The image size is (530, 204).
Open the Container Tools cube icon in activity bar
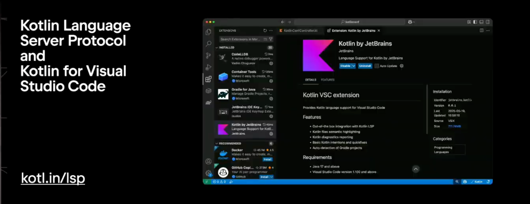pyautogui.click(x=208, y=91)
